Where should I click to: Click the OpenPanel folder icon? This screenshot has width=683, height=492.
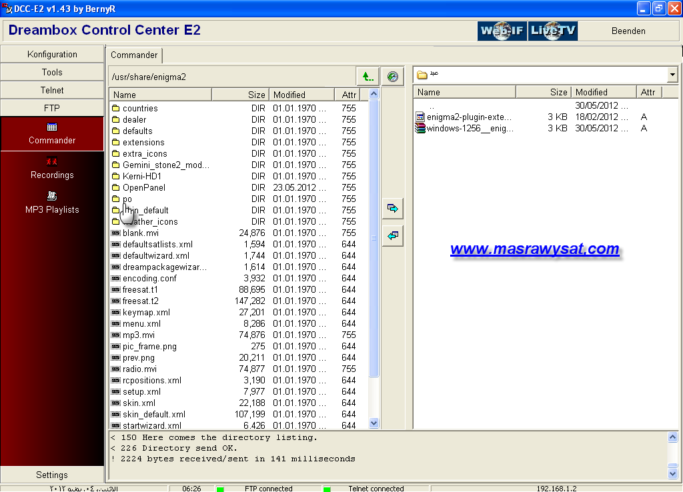point(115,187)
